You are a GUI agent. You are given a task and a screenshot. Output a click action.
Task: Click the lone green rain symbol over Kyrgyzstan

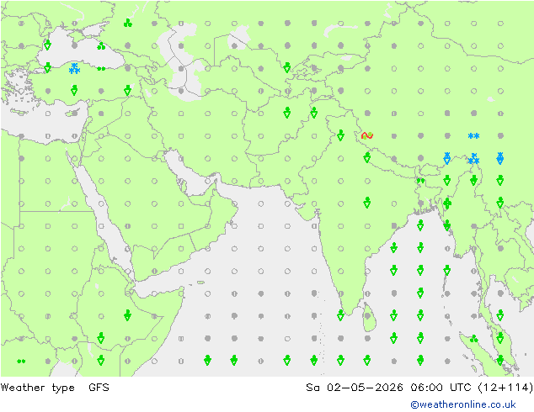(x=287, y=67)
